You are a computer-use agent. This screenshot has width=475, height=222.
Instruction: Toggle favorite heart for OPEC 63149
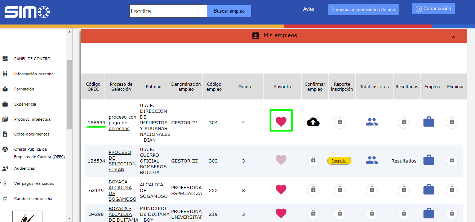[x=281, y=190]
